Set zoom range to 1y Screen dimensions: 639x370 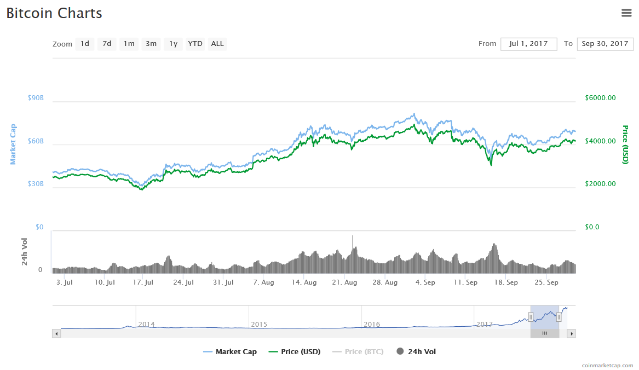tap(173, 44)
